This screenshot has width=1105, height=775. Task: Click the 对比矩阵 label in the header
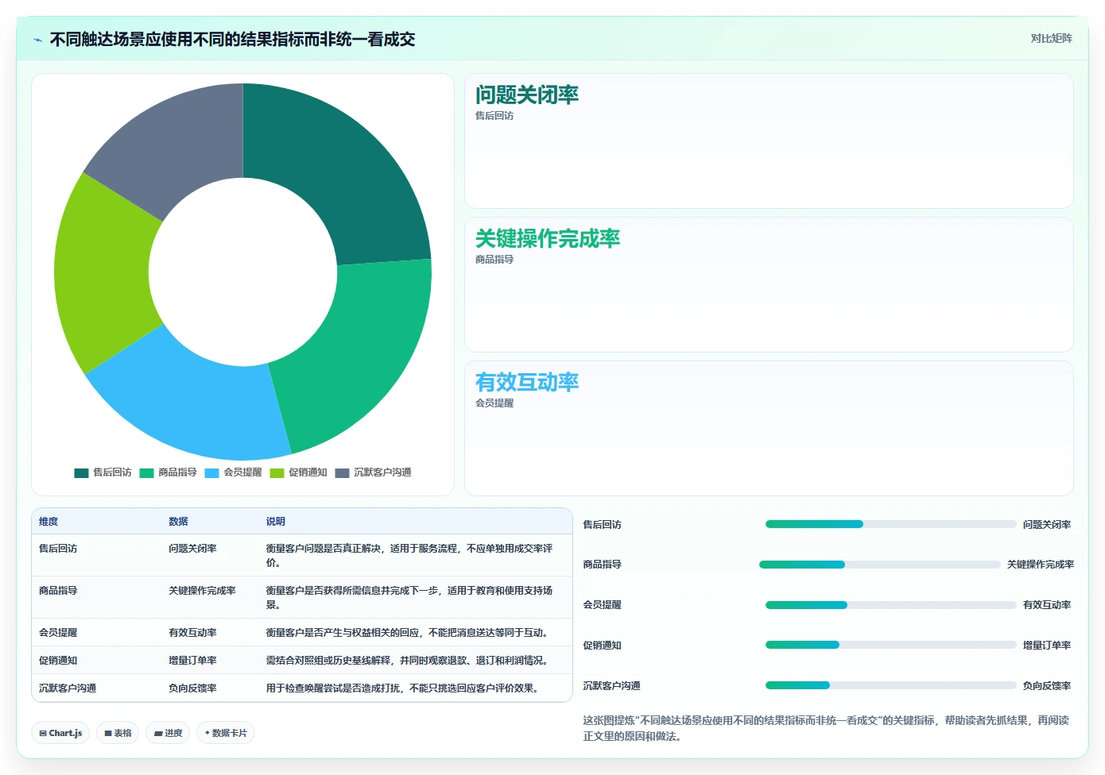pos(1051,38)
